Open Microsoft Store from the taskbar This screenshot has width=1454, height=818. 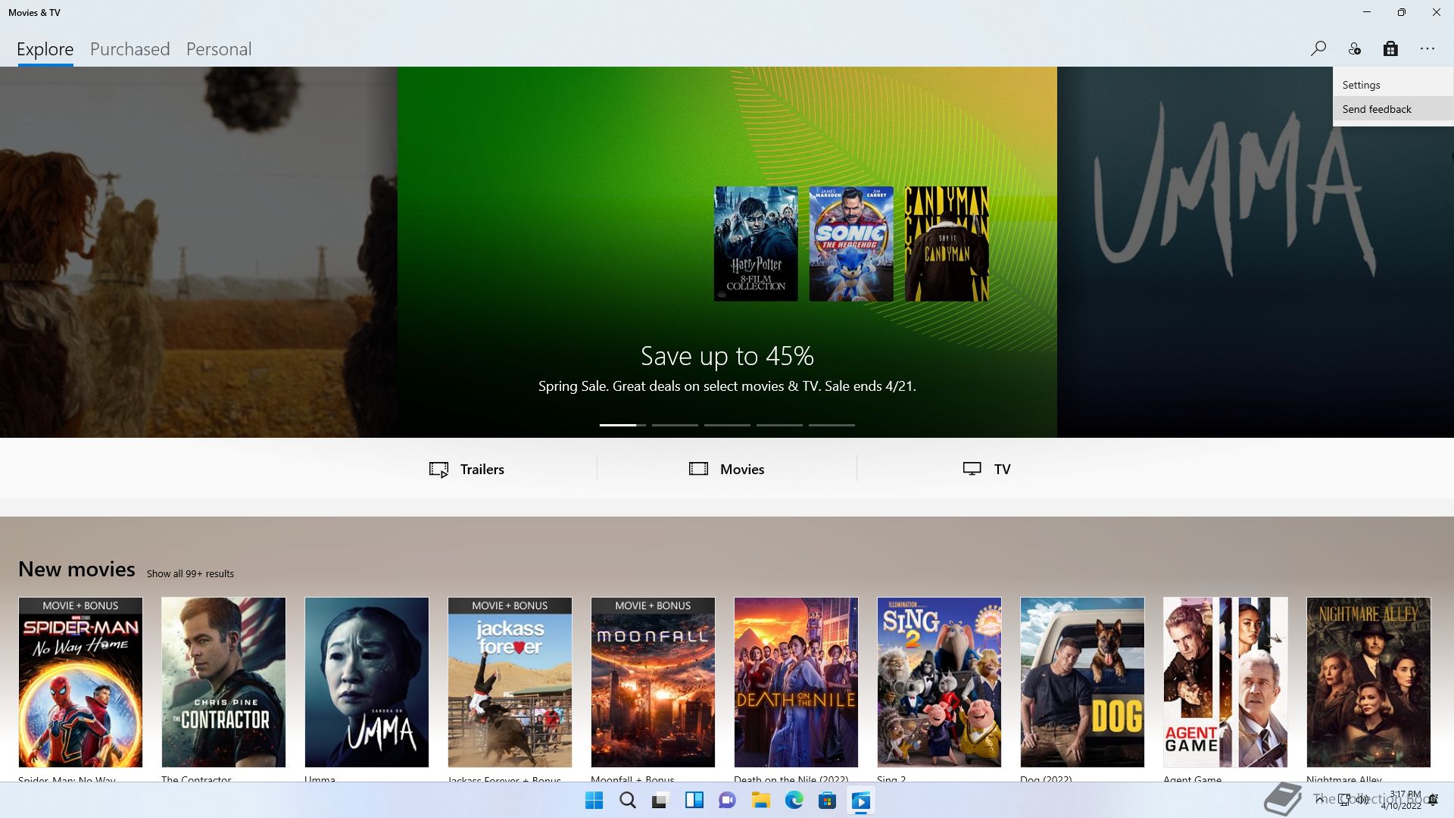click(827, 801)
